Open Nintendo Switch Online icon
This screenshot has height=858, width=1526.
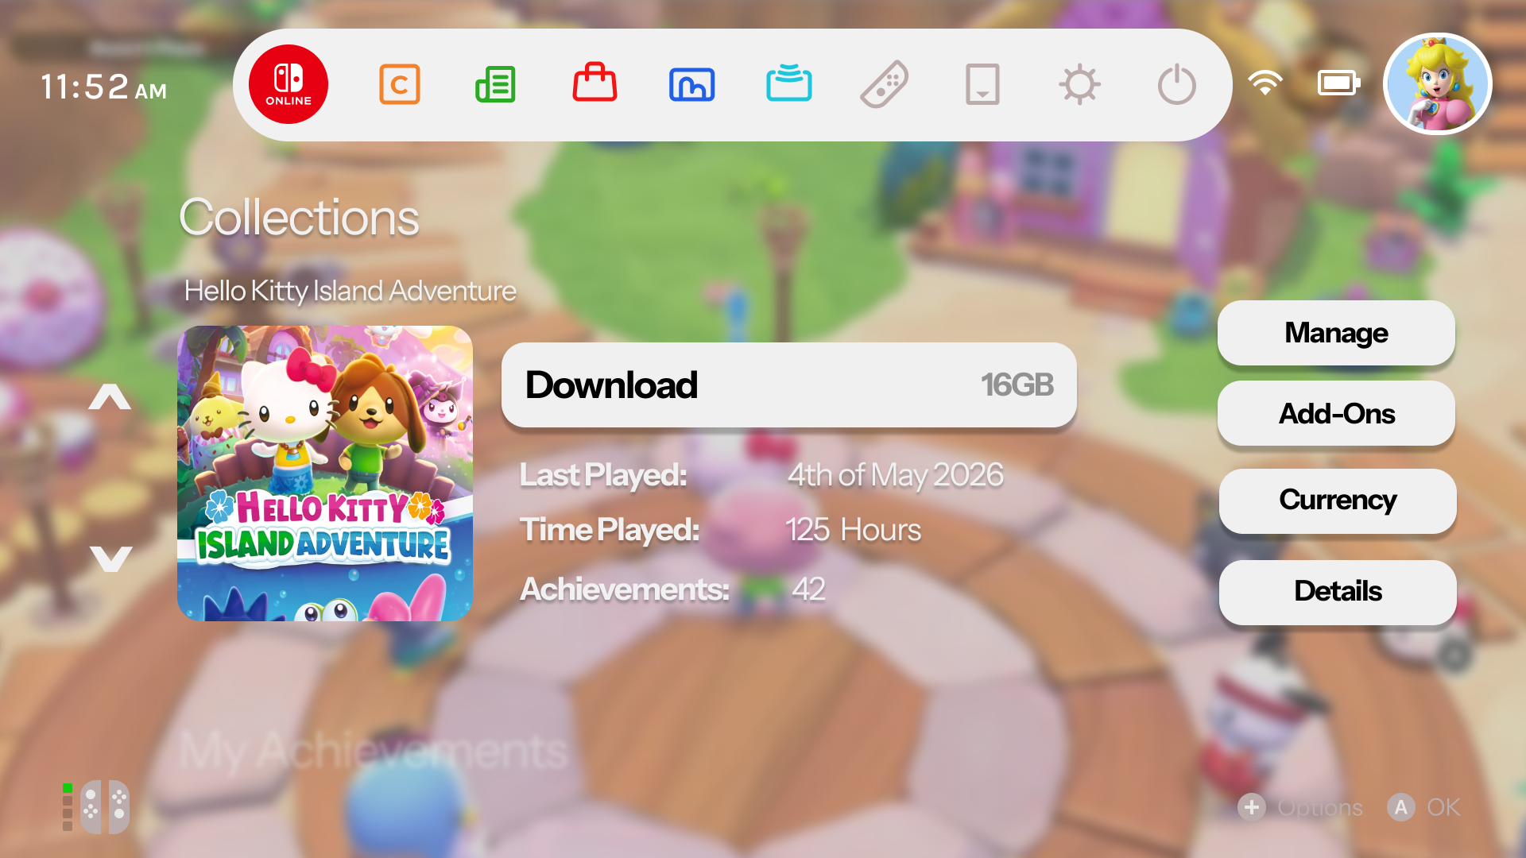point(288,84)
